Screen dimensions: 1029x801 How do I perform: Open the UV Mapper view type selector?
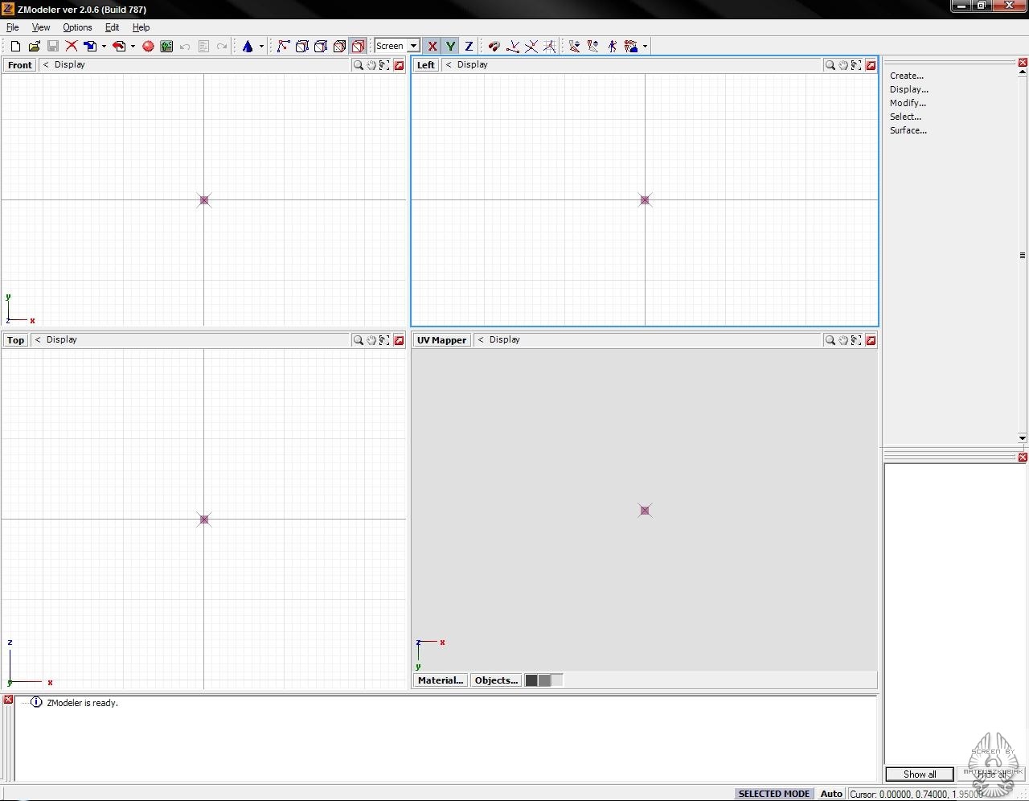coord(441,340)
